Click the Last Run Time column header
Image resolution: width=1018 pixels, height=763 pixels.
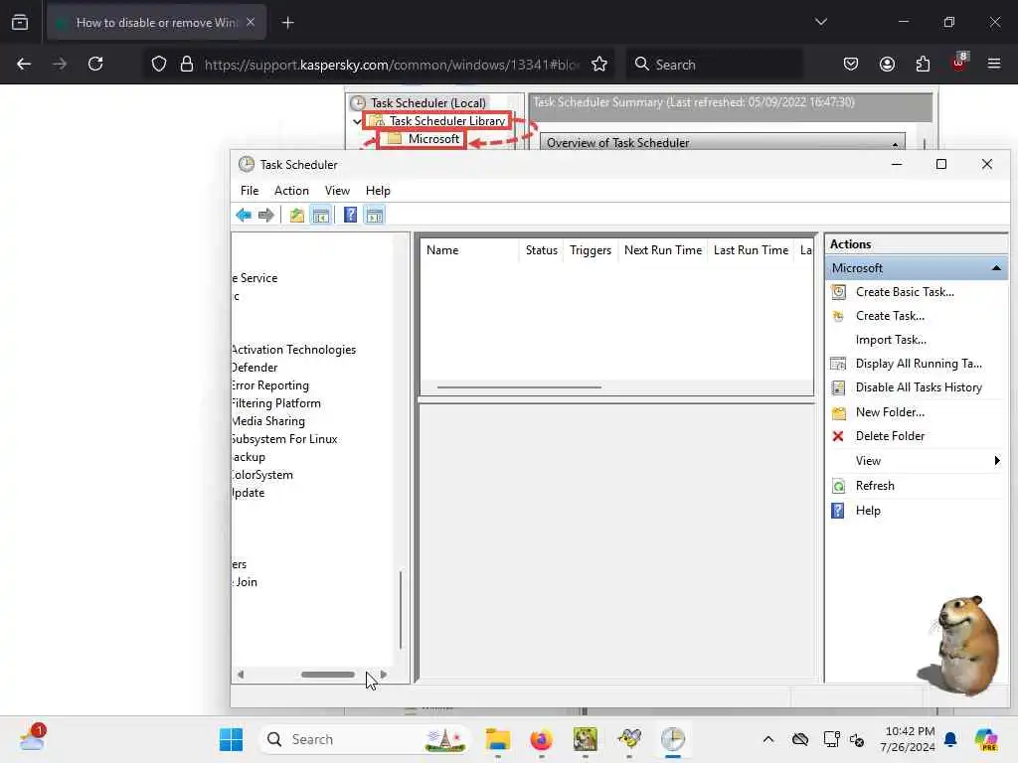click(751, 250)
